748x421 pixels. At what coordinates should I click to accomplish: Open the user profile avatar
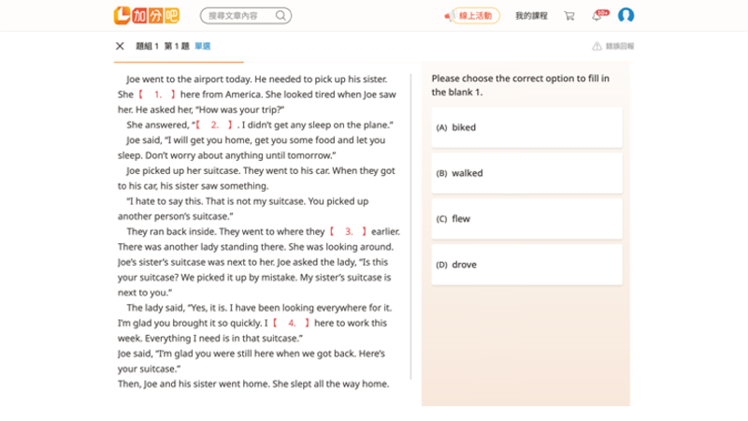click(x=626, y=16)
